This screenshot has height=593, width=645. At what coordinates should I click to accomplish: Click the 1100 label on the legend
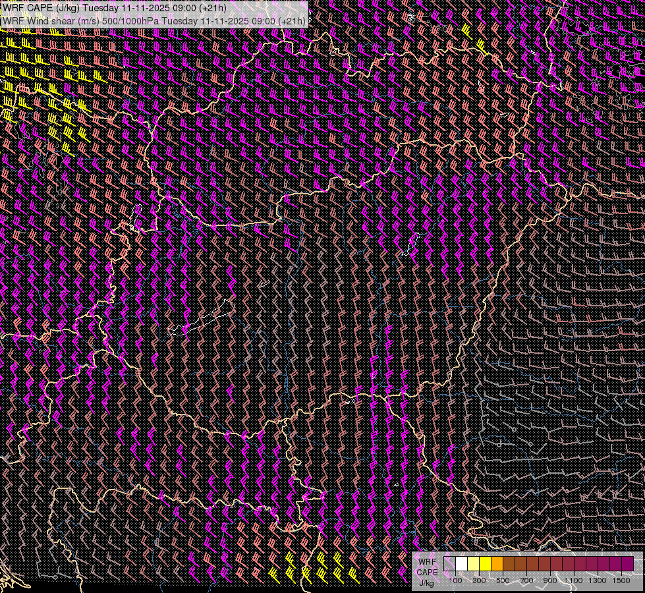[574, 580]
